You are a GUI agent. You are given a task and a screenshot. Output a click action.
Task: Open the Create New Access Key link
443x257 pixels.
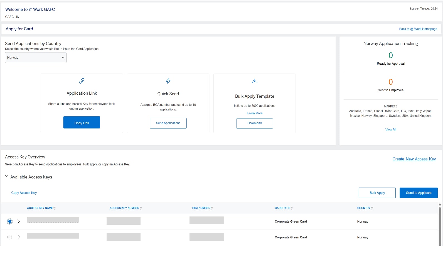[x=414, y=159]
